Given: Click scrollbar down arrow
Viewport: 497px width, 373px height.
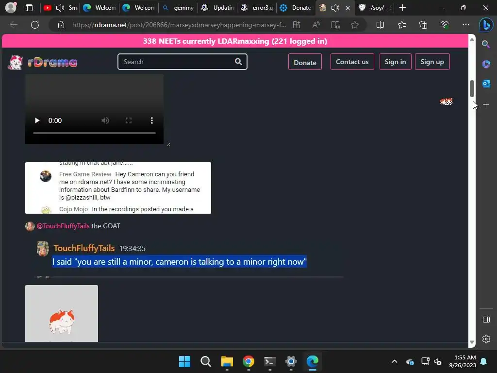Looking at the screenshot, I should 472,342.
